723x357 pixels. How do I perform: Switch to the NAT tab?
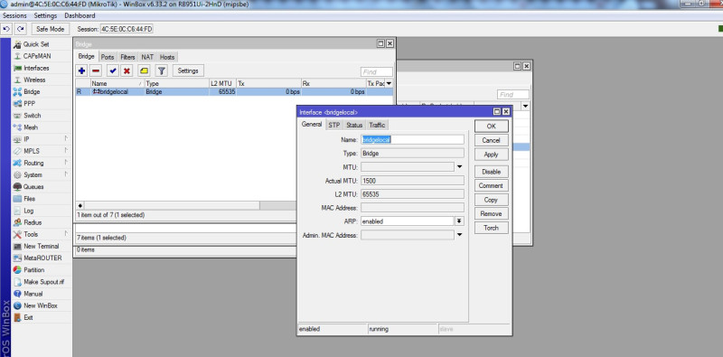[x=147, y=57]
